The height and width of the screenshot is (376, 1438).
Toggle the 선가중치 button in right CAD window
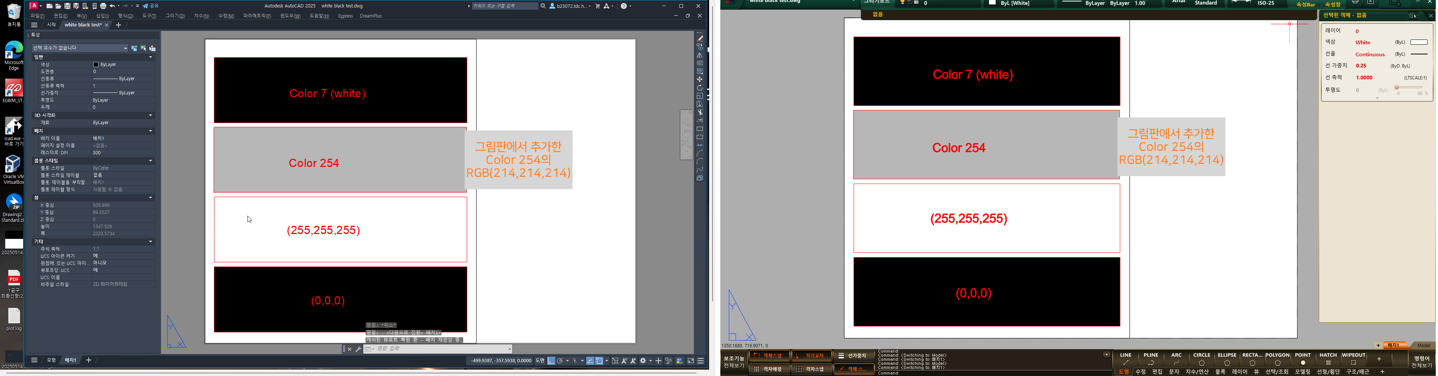pos(854,356)
